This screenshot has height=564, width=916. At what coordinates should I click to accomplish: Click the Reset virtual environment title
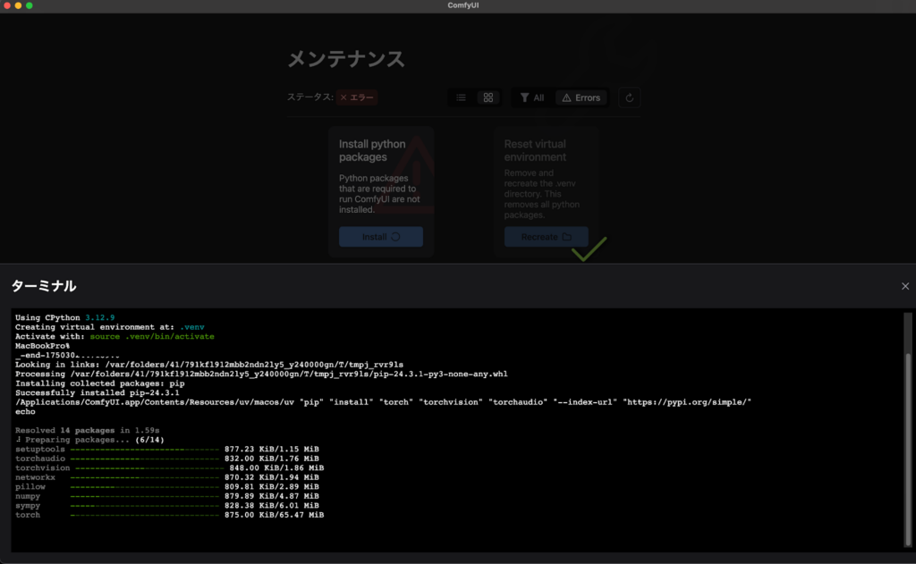535,150
